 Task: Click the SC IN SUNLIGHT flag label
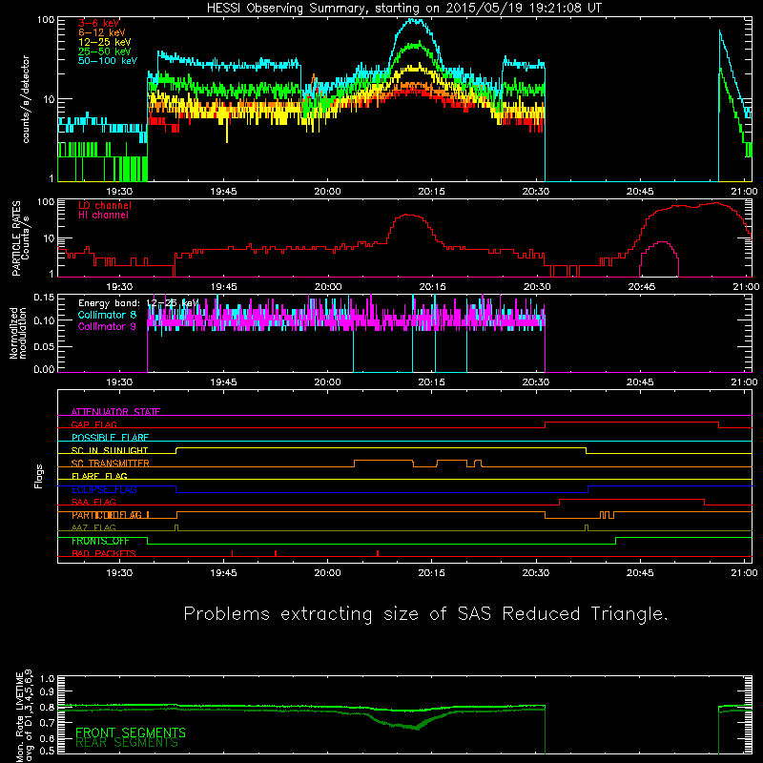[110, 450]
